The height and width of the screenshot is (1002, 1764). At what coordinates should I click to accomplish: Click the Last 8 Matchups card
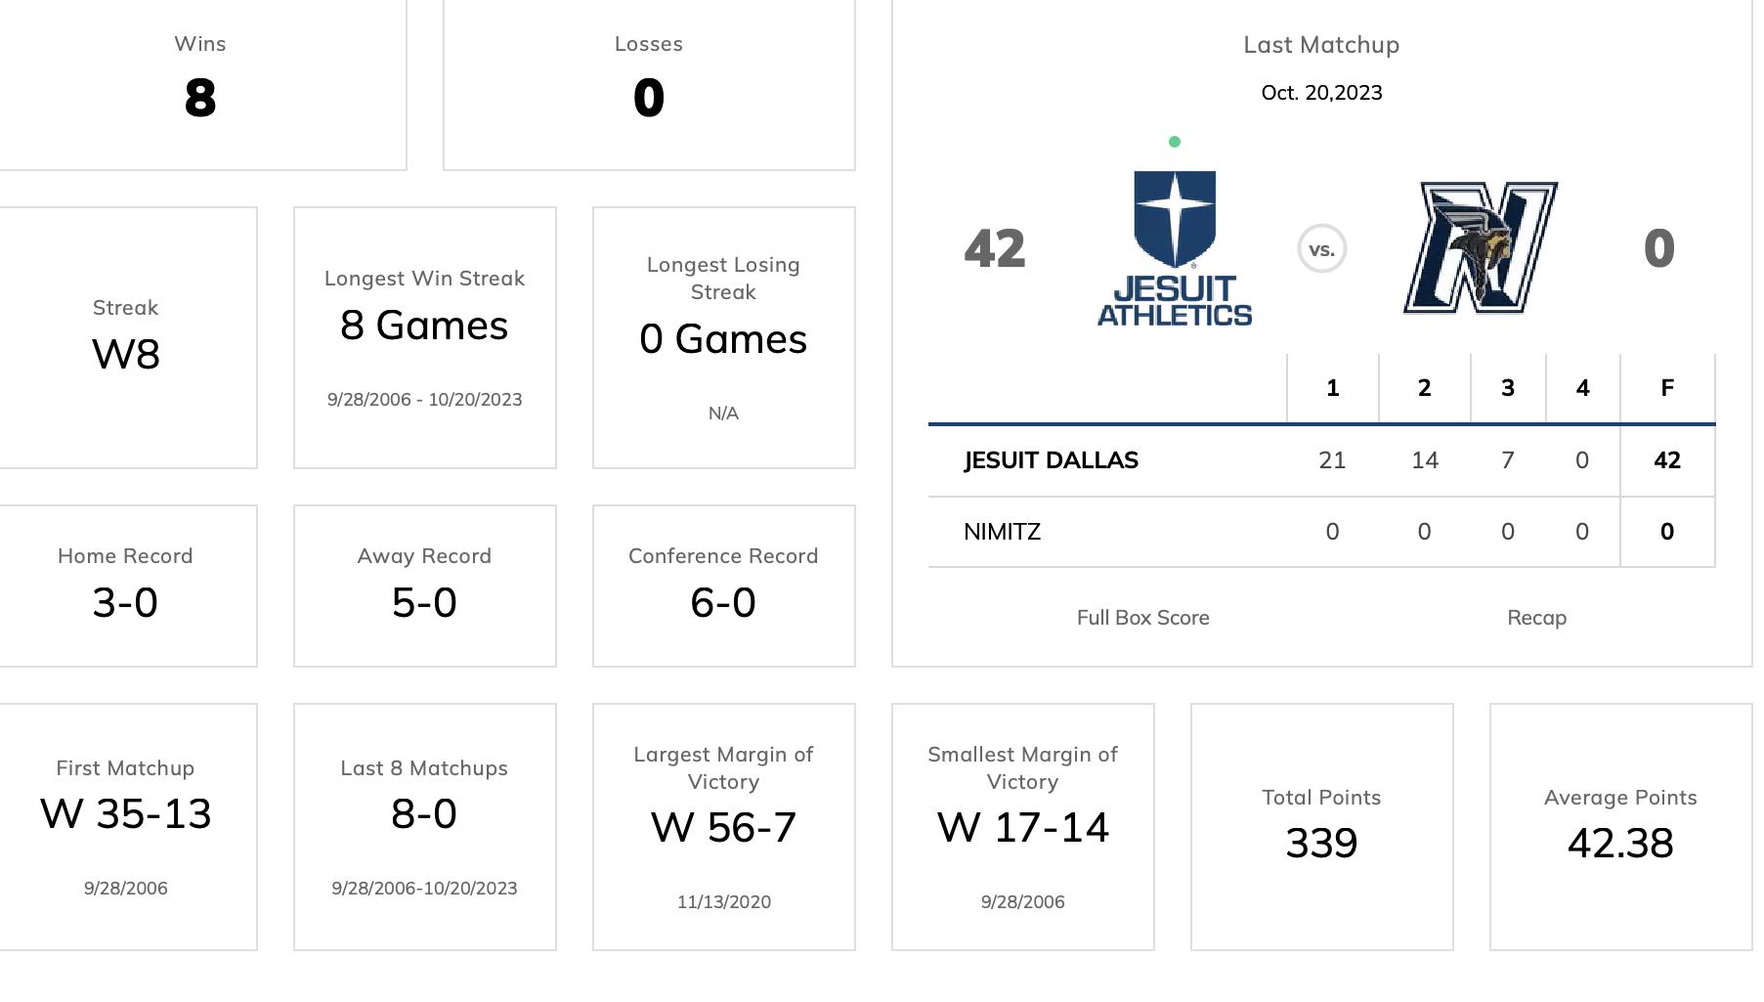[x=425, y=827]
